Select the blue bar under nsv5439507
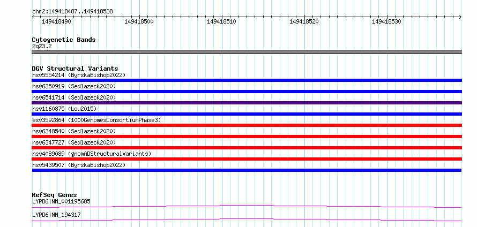 [x=247, y=170]
